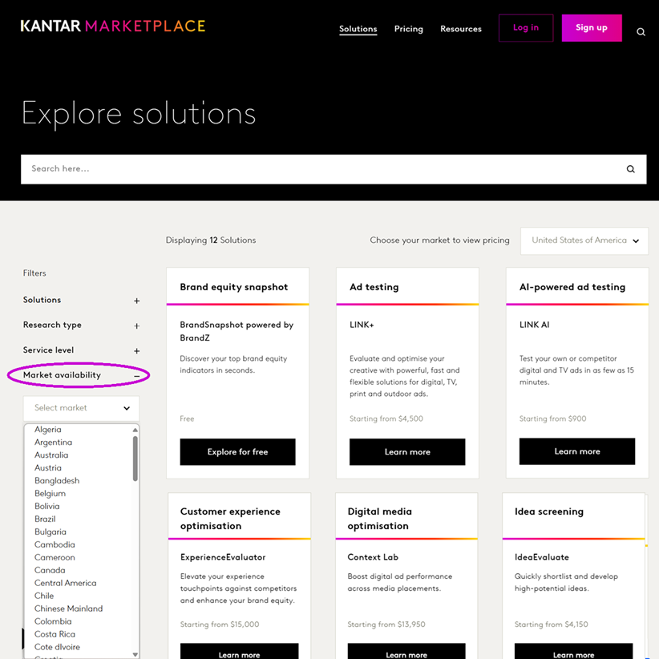Image resolution: width=659 pixels, height=659 pixels.
Task: Click the Brand equity snapshot card title
Action: click(233, 287)
